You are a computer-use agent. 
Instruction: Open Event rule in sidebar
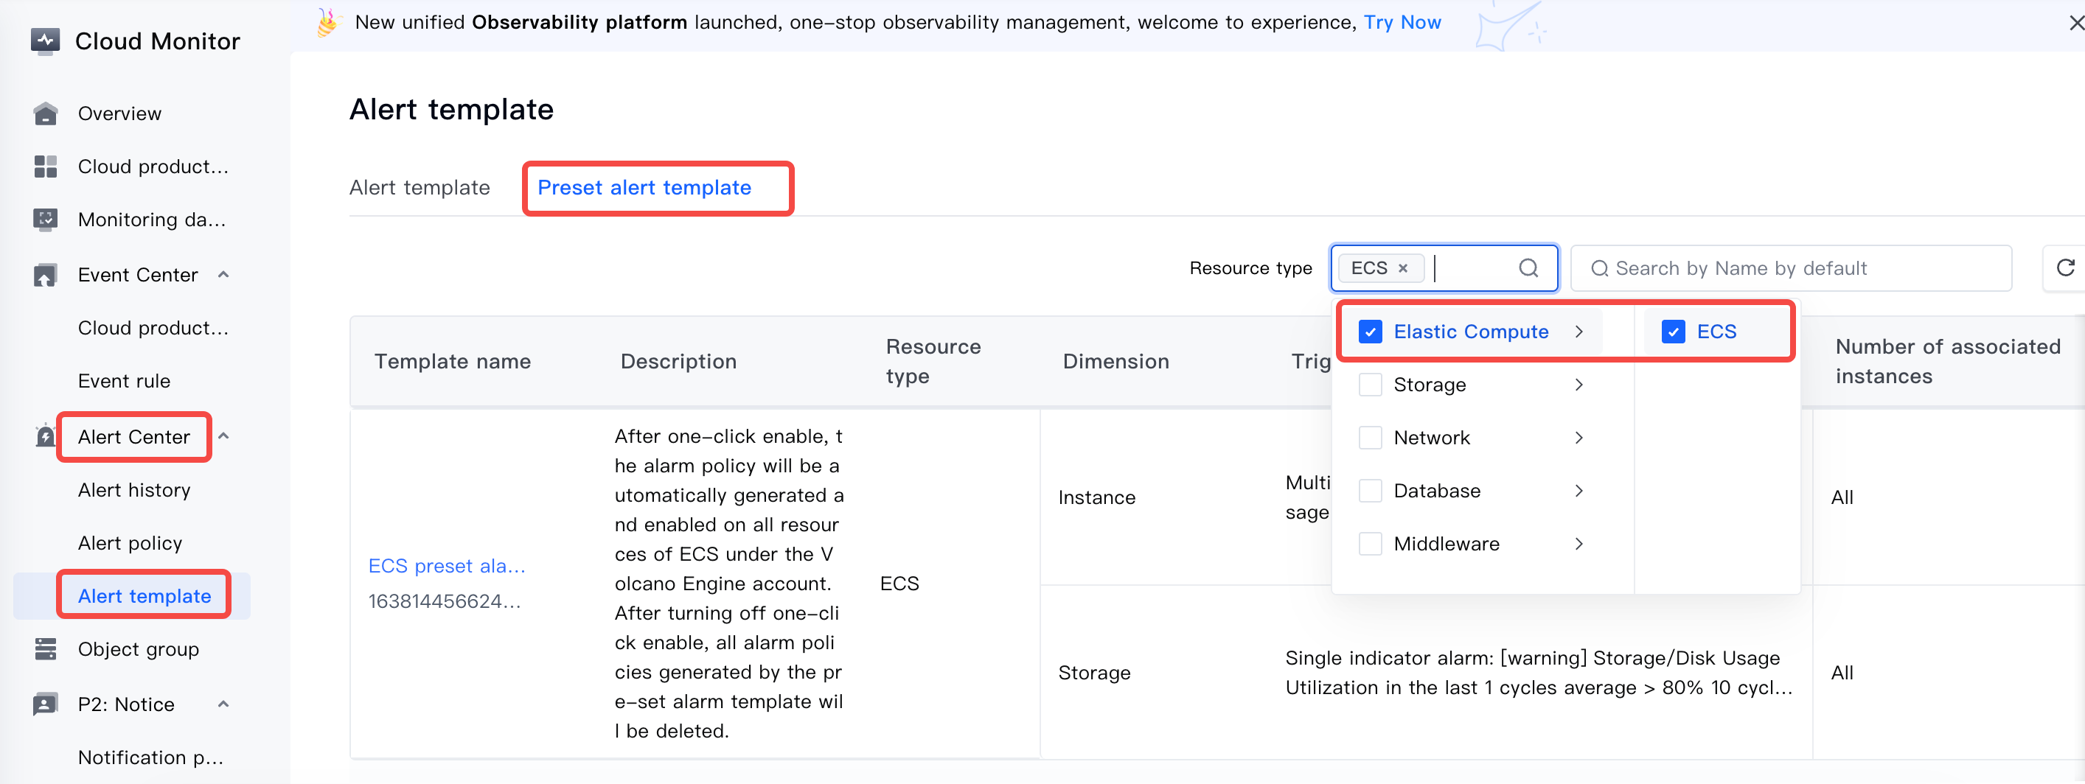pyautogui.click(x=124, y=381)
